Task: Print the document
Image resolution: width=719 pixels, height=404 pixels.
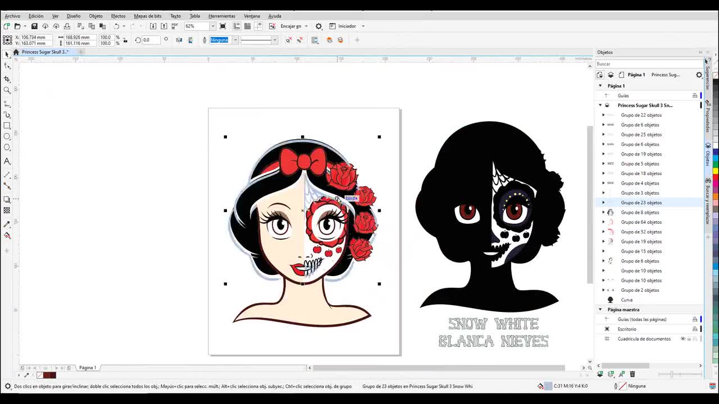Action: [67, 26]
